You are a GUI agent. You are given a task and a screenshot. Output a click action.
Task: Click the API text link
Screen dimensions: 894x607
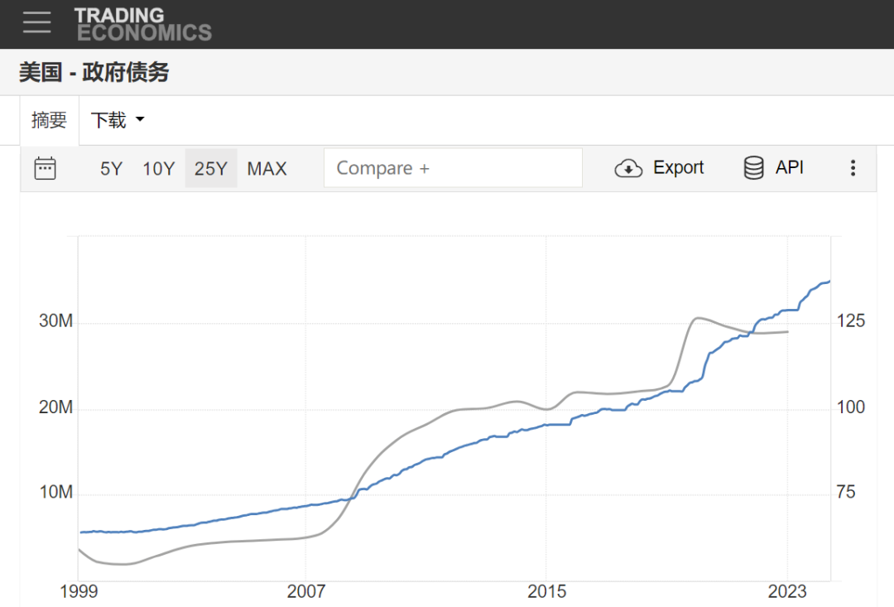[789, 168]
